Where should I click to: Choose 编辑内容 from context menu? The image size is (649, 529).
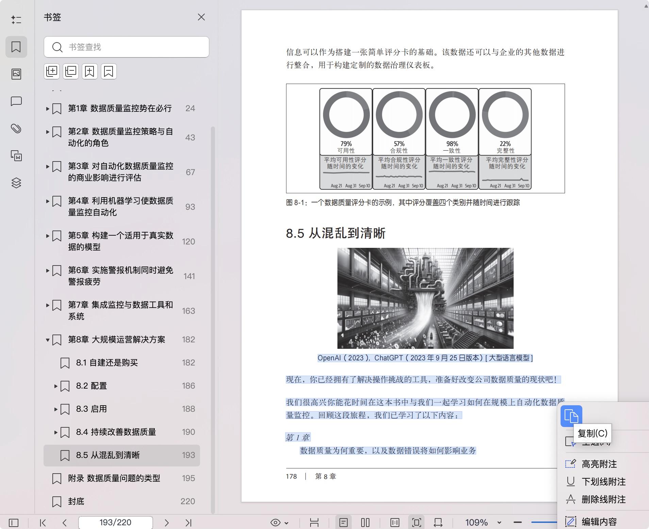click(599, 522)
